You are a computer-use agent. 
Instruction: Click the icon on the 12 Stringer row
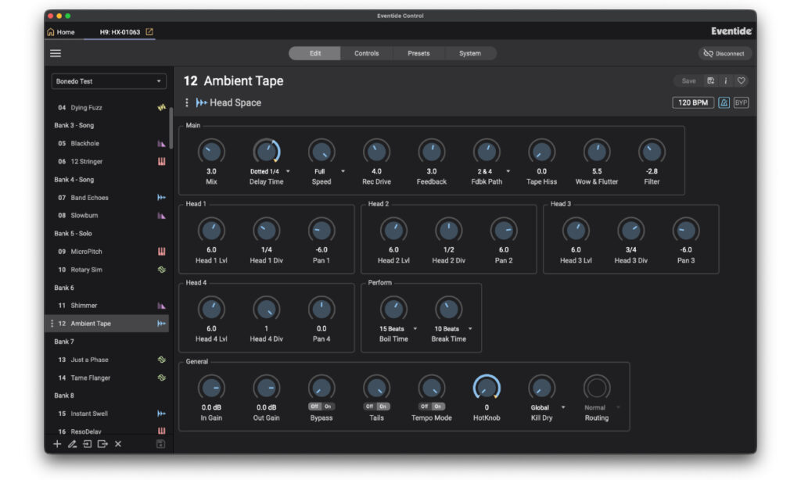pyautogui.click(x=161, y=161)
